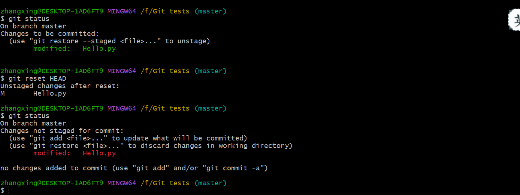The width and height of the screenshot is (520, 195).
Task: Click the red 'modified:' label
Action: [52, 153]
